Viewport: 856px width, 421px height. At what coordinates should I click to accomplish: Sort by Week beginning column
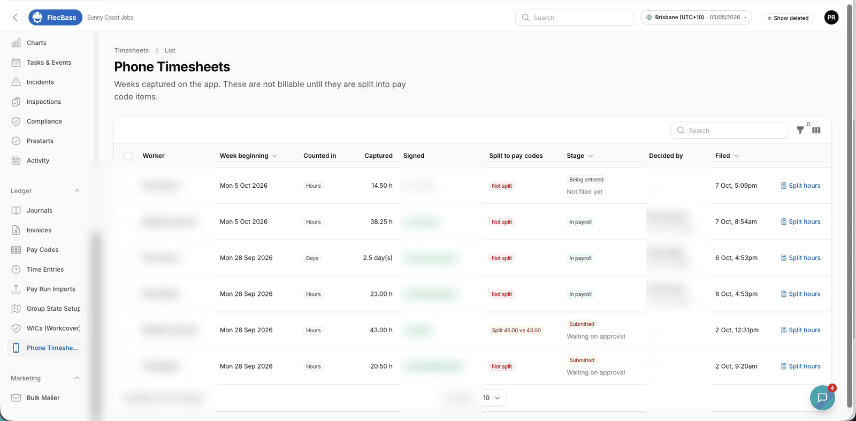coord(248,156)
